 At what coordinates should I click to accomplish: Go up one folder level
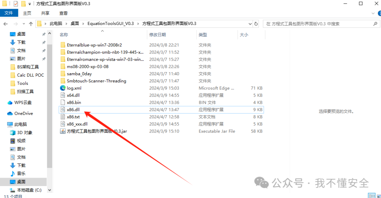[x=31, y=24]
